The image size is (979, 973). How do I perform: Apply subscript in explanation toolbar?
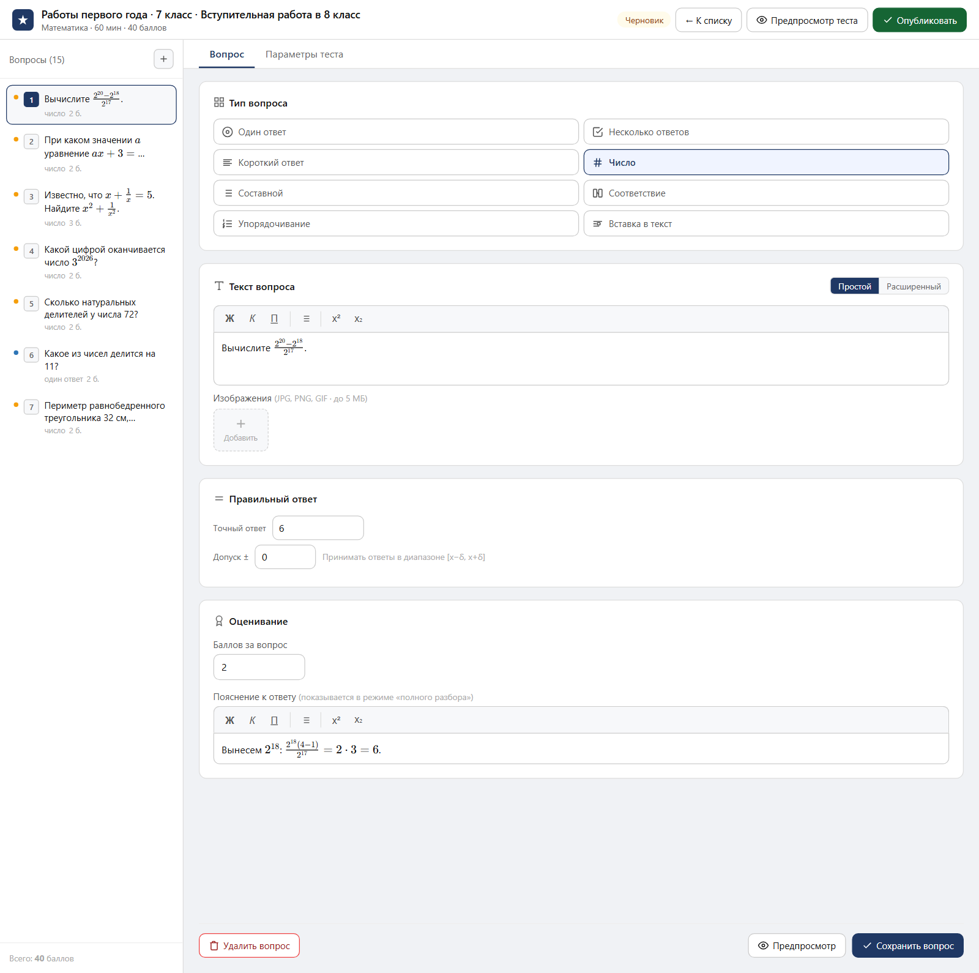point(359,720)
